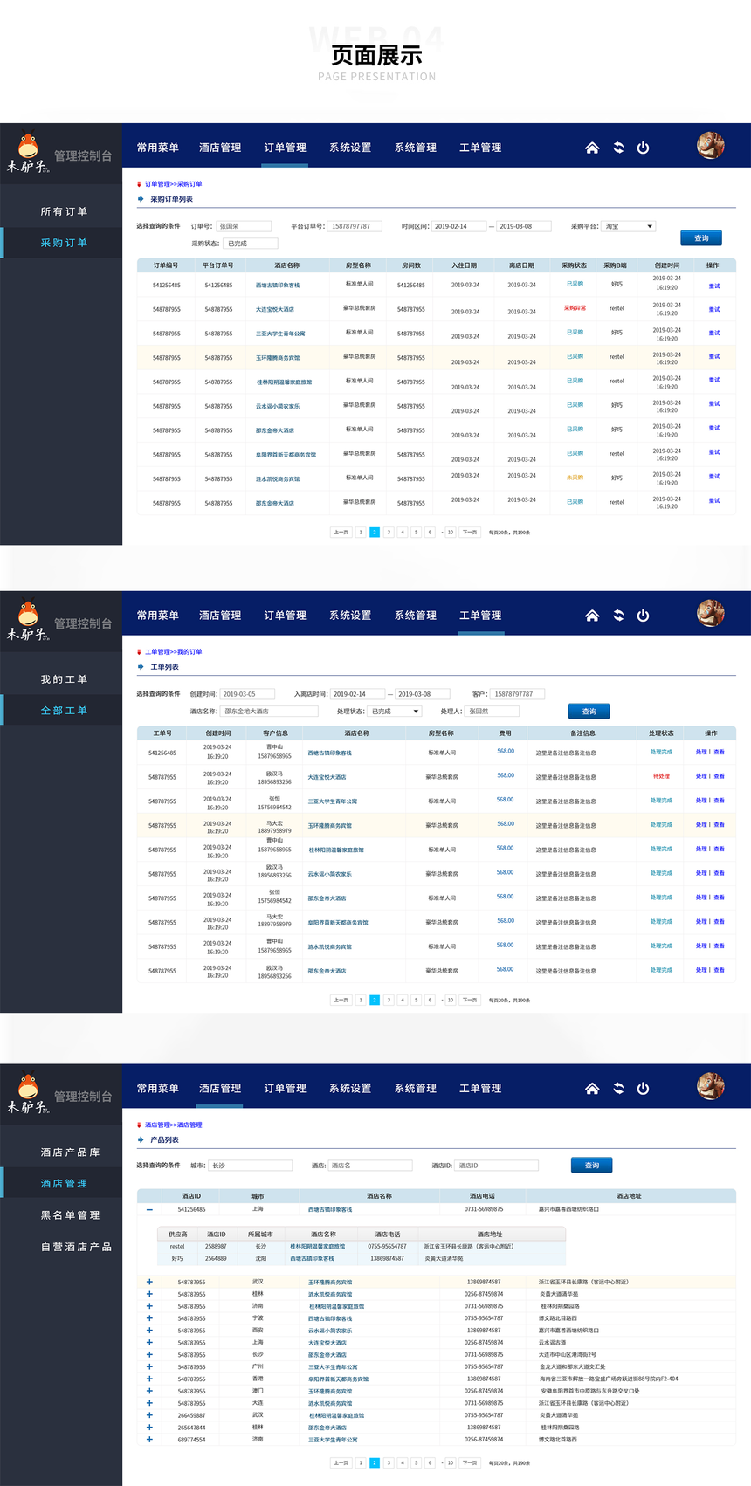Screen dimensions: 751x1486
Task: Click the refresh arrows icon on the 工单列表 page
Action: pyautogui.click(x=618, y=616)
